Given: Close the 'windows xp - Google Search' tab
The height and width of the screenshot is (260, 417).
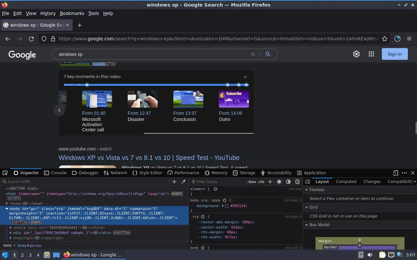Looking at the screenshot, I should click(x=67, y=25).
